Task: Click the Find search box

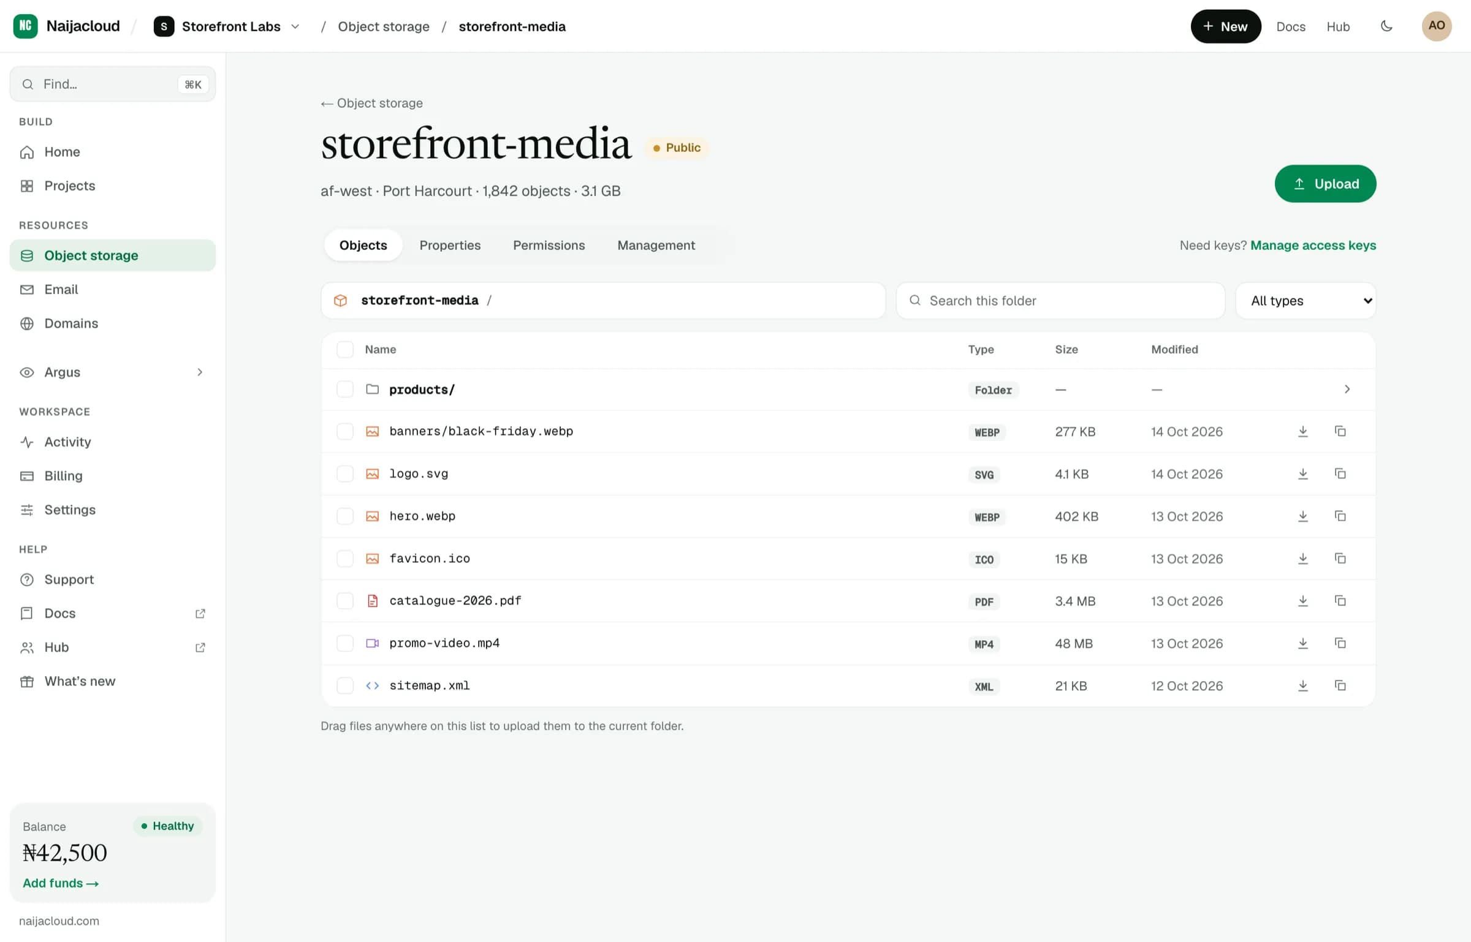Action: (x=113, y=84)
